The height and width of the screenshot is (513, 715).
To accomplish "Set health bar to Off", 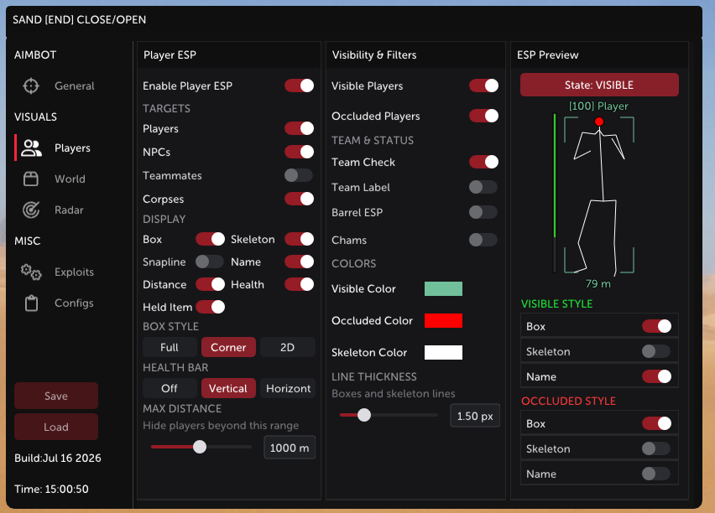I will [170, 388].
